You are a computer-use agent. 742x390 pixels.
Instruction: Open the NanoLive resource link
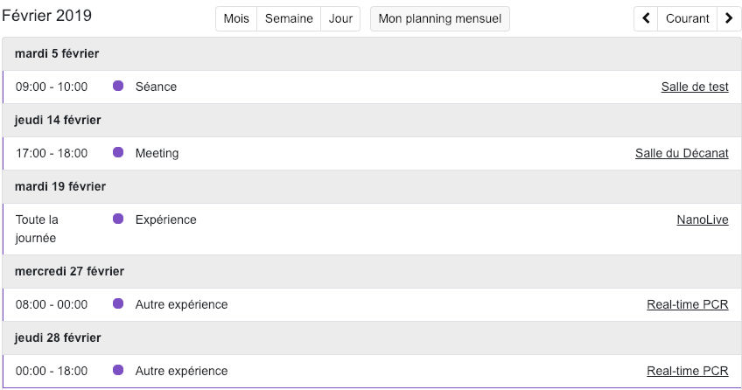(703, 219)
